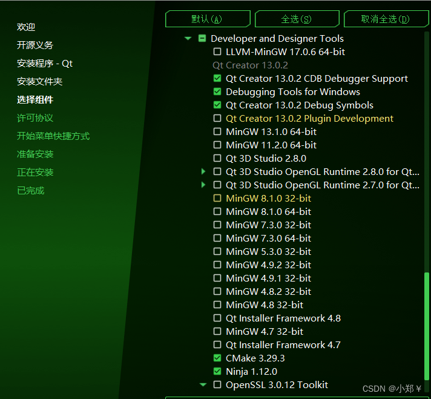
Task: Select the 正在安装 step in sidebar
Action: (35, 173)
